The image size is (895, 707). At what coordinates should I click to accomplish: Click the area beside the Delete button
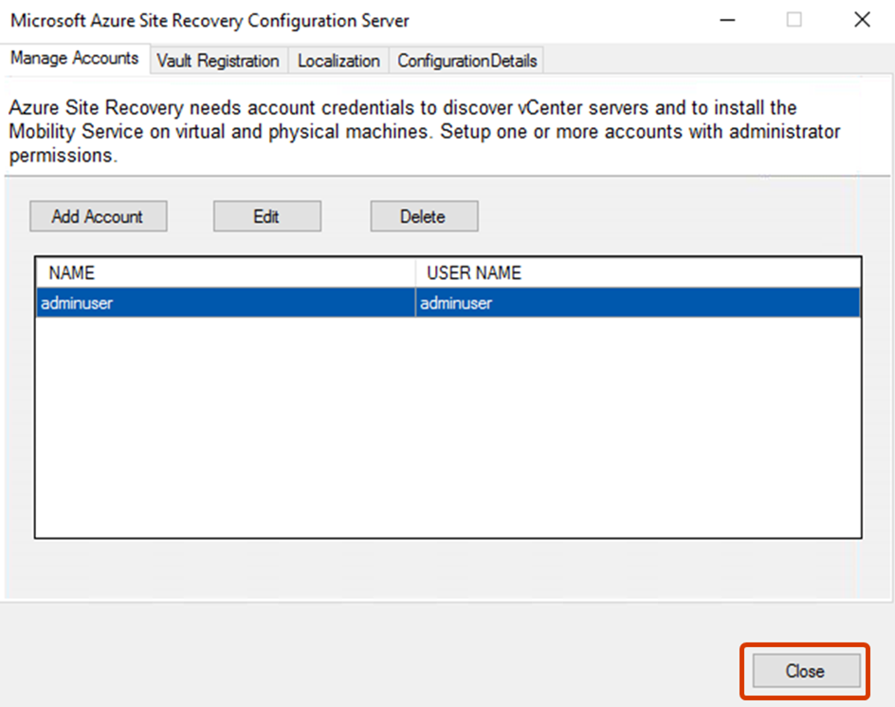[x=569, y=215]
